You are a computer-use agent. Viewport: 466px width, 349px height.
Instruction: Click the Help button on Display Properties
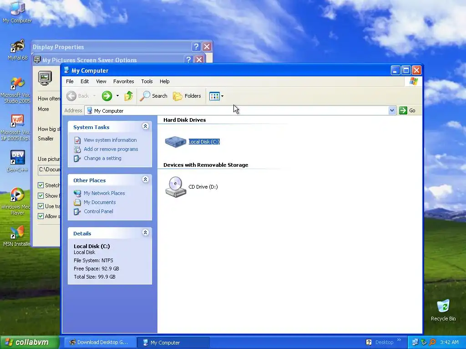pyautogui.click(x=196, y=47)
